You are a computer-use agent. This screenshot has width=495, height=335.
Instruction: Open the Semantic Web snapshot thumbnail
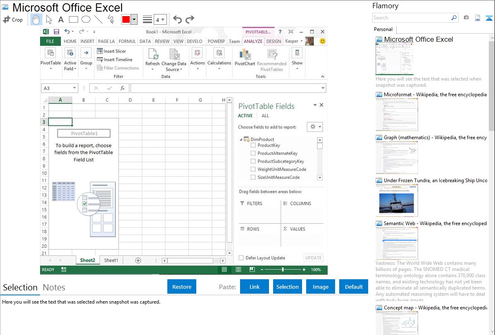tap(397, 243)
